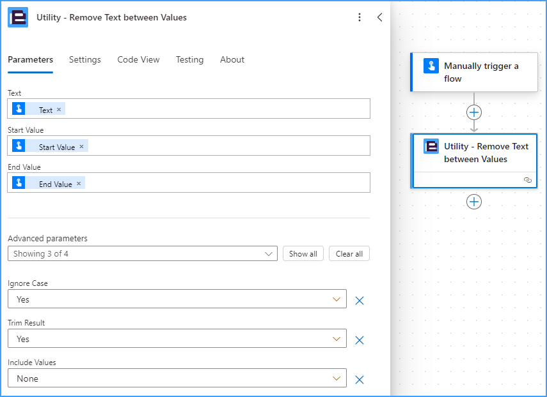Open the three-dot more options menu

tap(360, 17)
